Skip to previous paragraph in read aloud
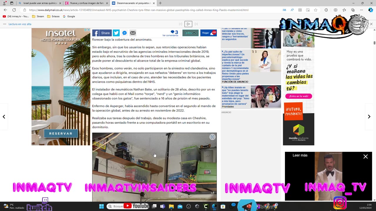Image resolution: width=376 pixels, height=211 pixels. pos(181,24)
